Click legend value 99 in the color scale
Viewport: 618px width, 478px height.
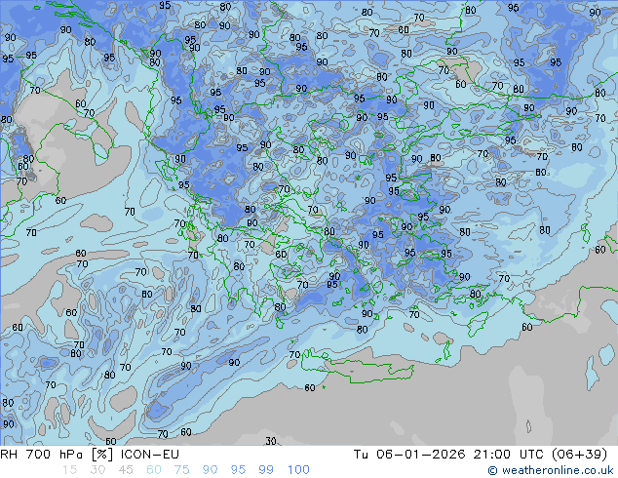266,470
